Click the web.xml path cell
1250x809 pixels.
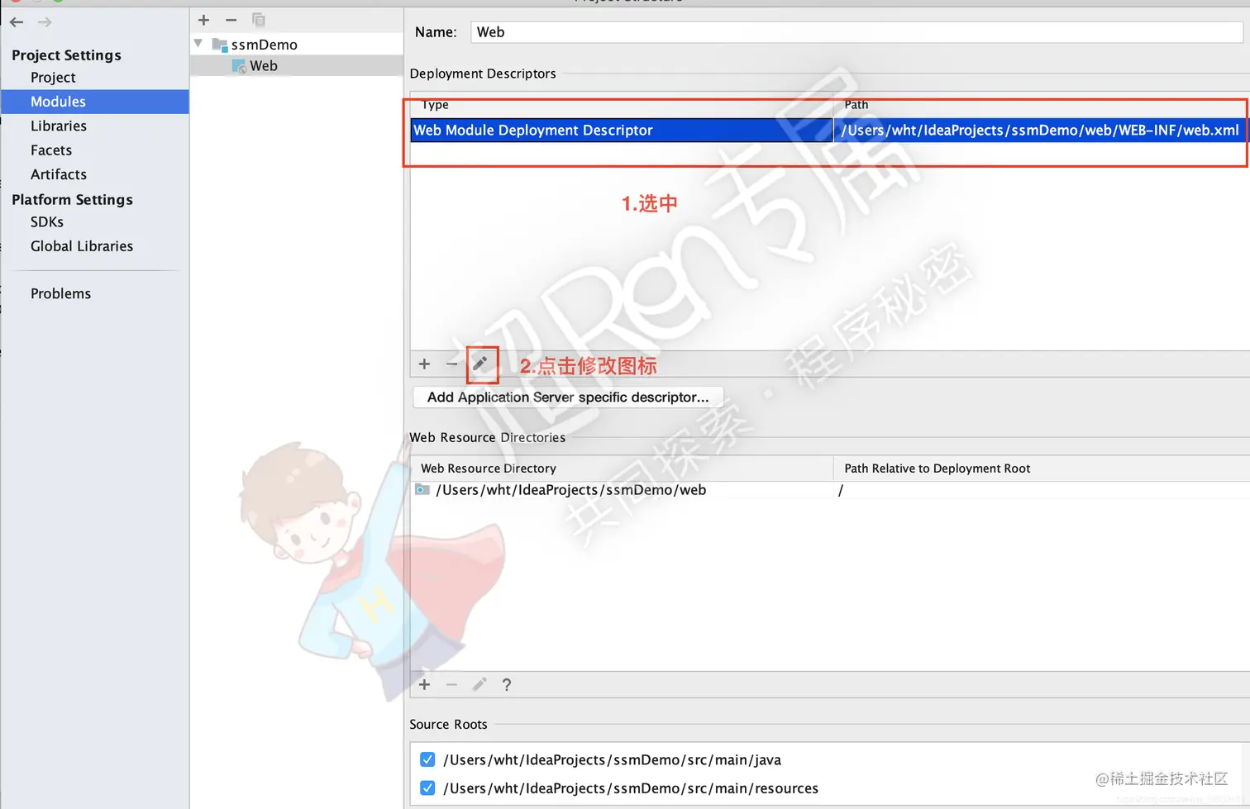pyautogui.click(x=1040, y=131)
